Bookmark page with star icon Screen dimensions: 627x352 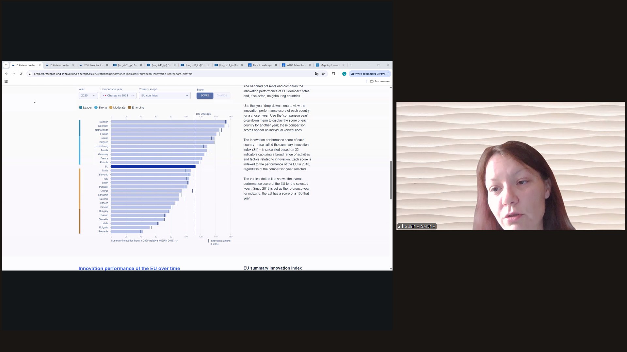[x=323, y=74]
